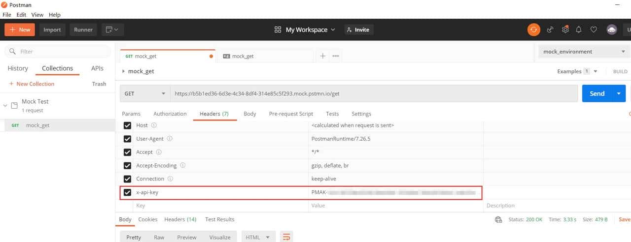631x242 pixels.
Task: Open the GET method dropdown
Action: coord(144,93)
